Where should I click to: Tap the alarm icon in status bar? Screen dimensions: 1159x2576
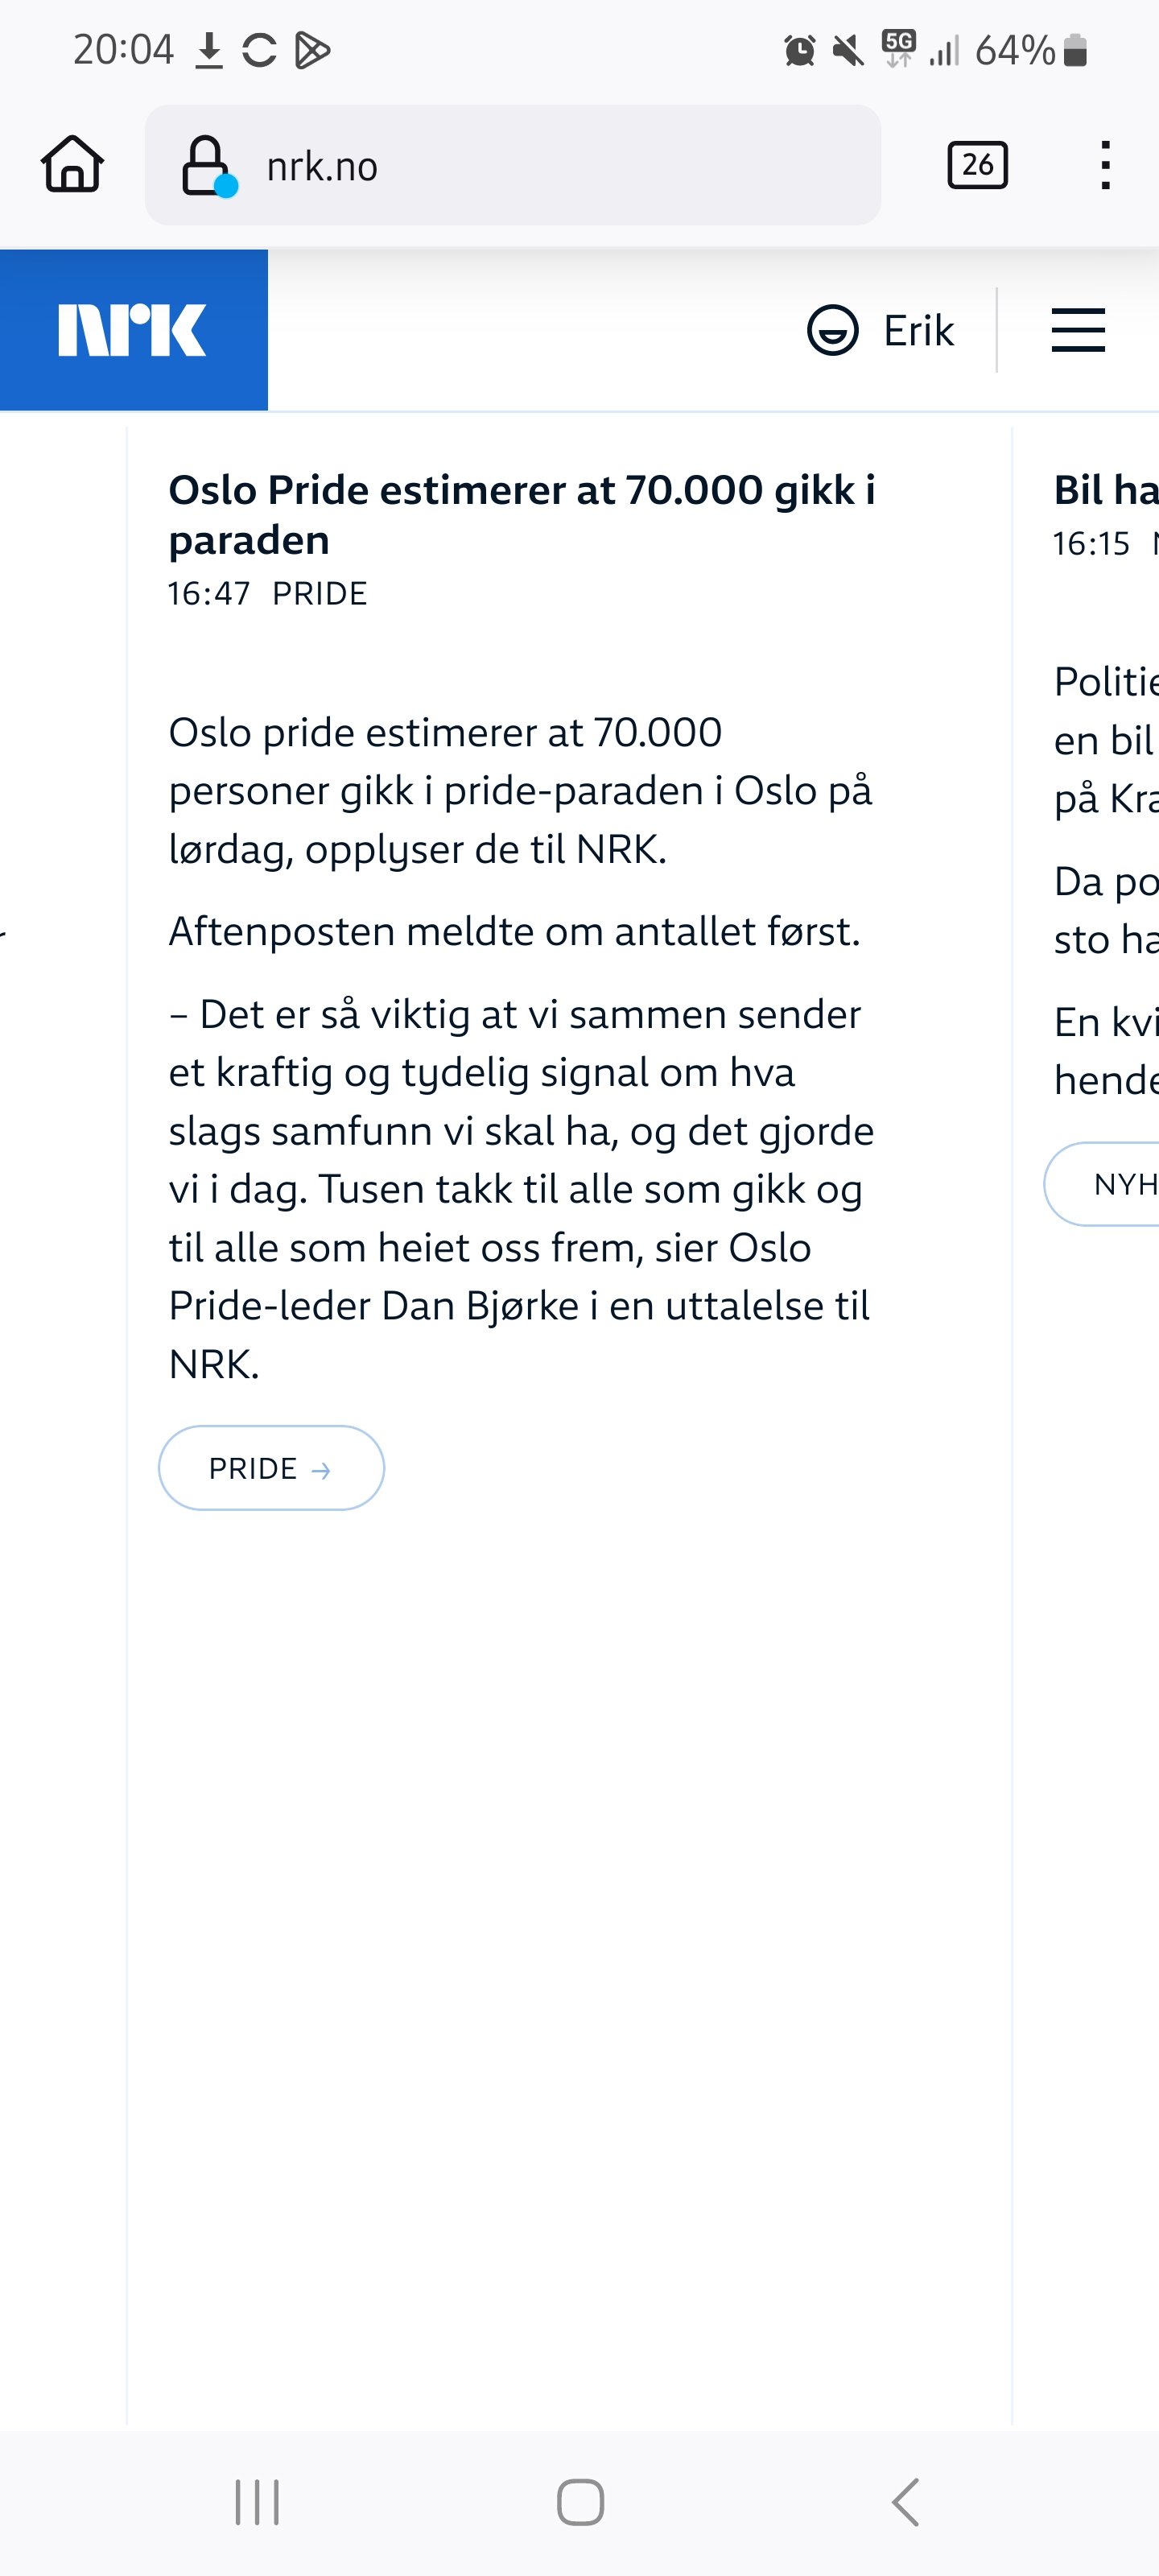click(x=799, y=50)
